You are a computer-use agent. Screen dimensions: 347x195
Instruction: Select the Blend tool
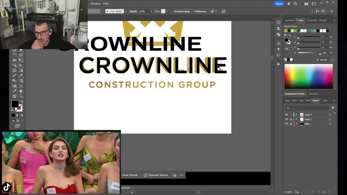14,81
